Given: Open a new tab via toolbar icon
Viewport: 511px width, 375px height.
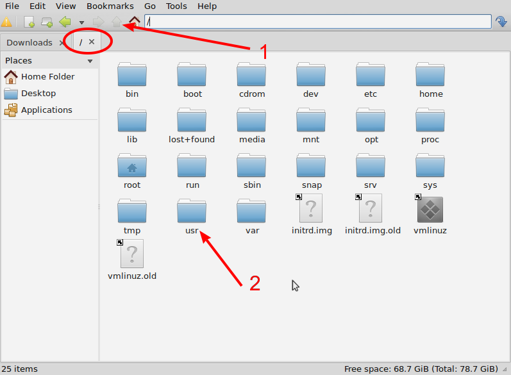Looking at the screenshot, I should [x=47, y=22].
